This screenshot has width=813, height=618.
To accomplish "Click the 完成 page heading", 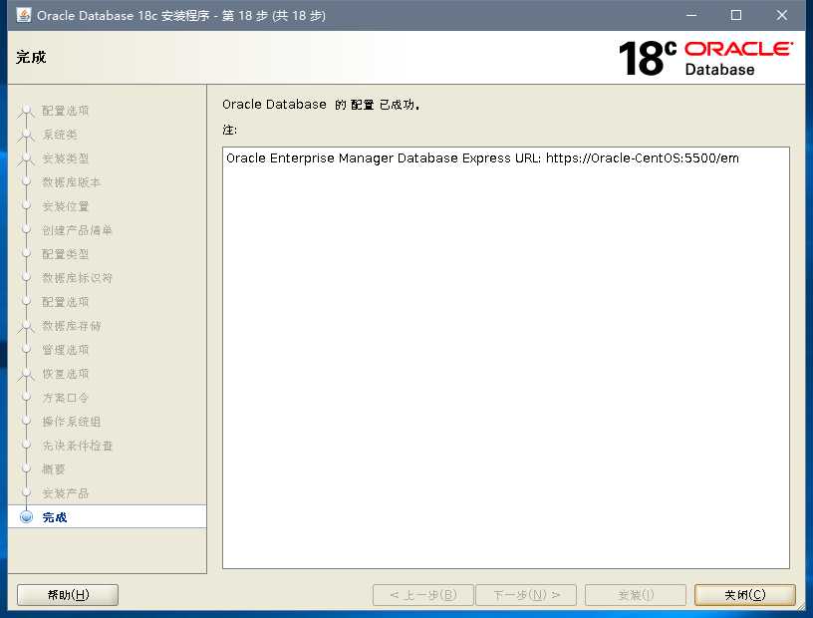I will [x=31, y=57].
